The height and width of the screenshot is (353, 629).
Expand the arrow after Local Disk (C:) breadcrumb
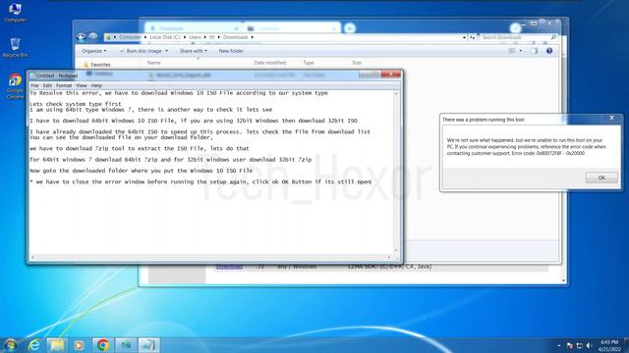185,37
